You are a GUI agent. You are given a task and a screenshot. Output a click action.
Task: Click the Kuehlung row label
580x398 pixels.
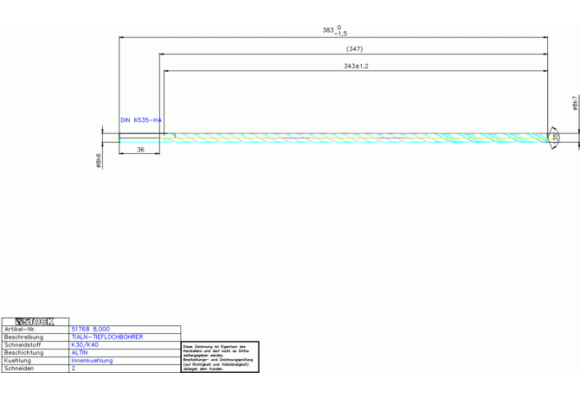[17, 360]
